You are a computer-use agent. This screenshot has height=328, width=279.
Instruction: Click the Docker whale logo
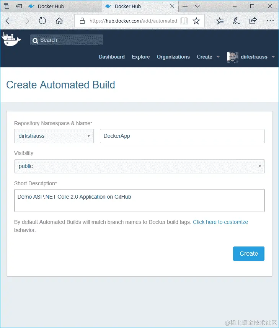pos(11,39)
